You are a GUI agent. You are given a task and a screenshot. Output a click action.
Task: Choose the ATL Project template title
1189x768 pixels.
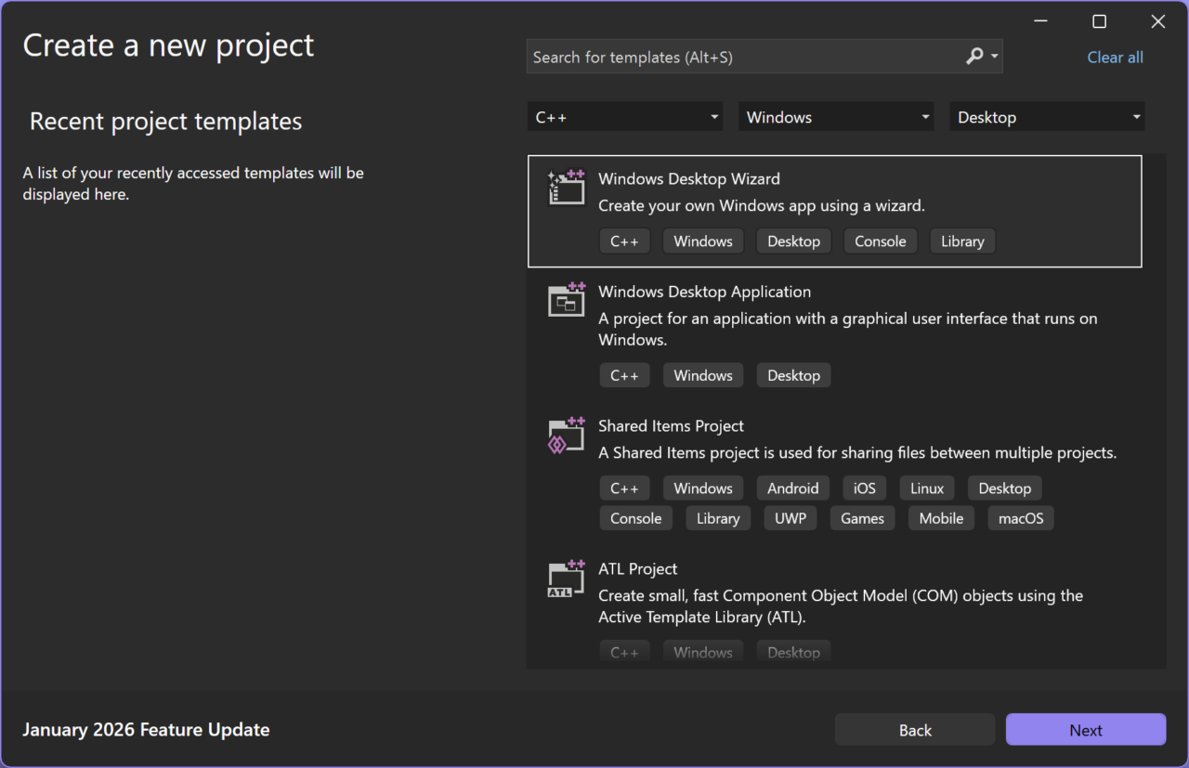click(x=637, y=569)
